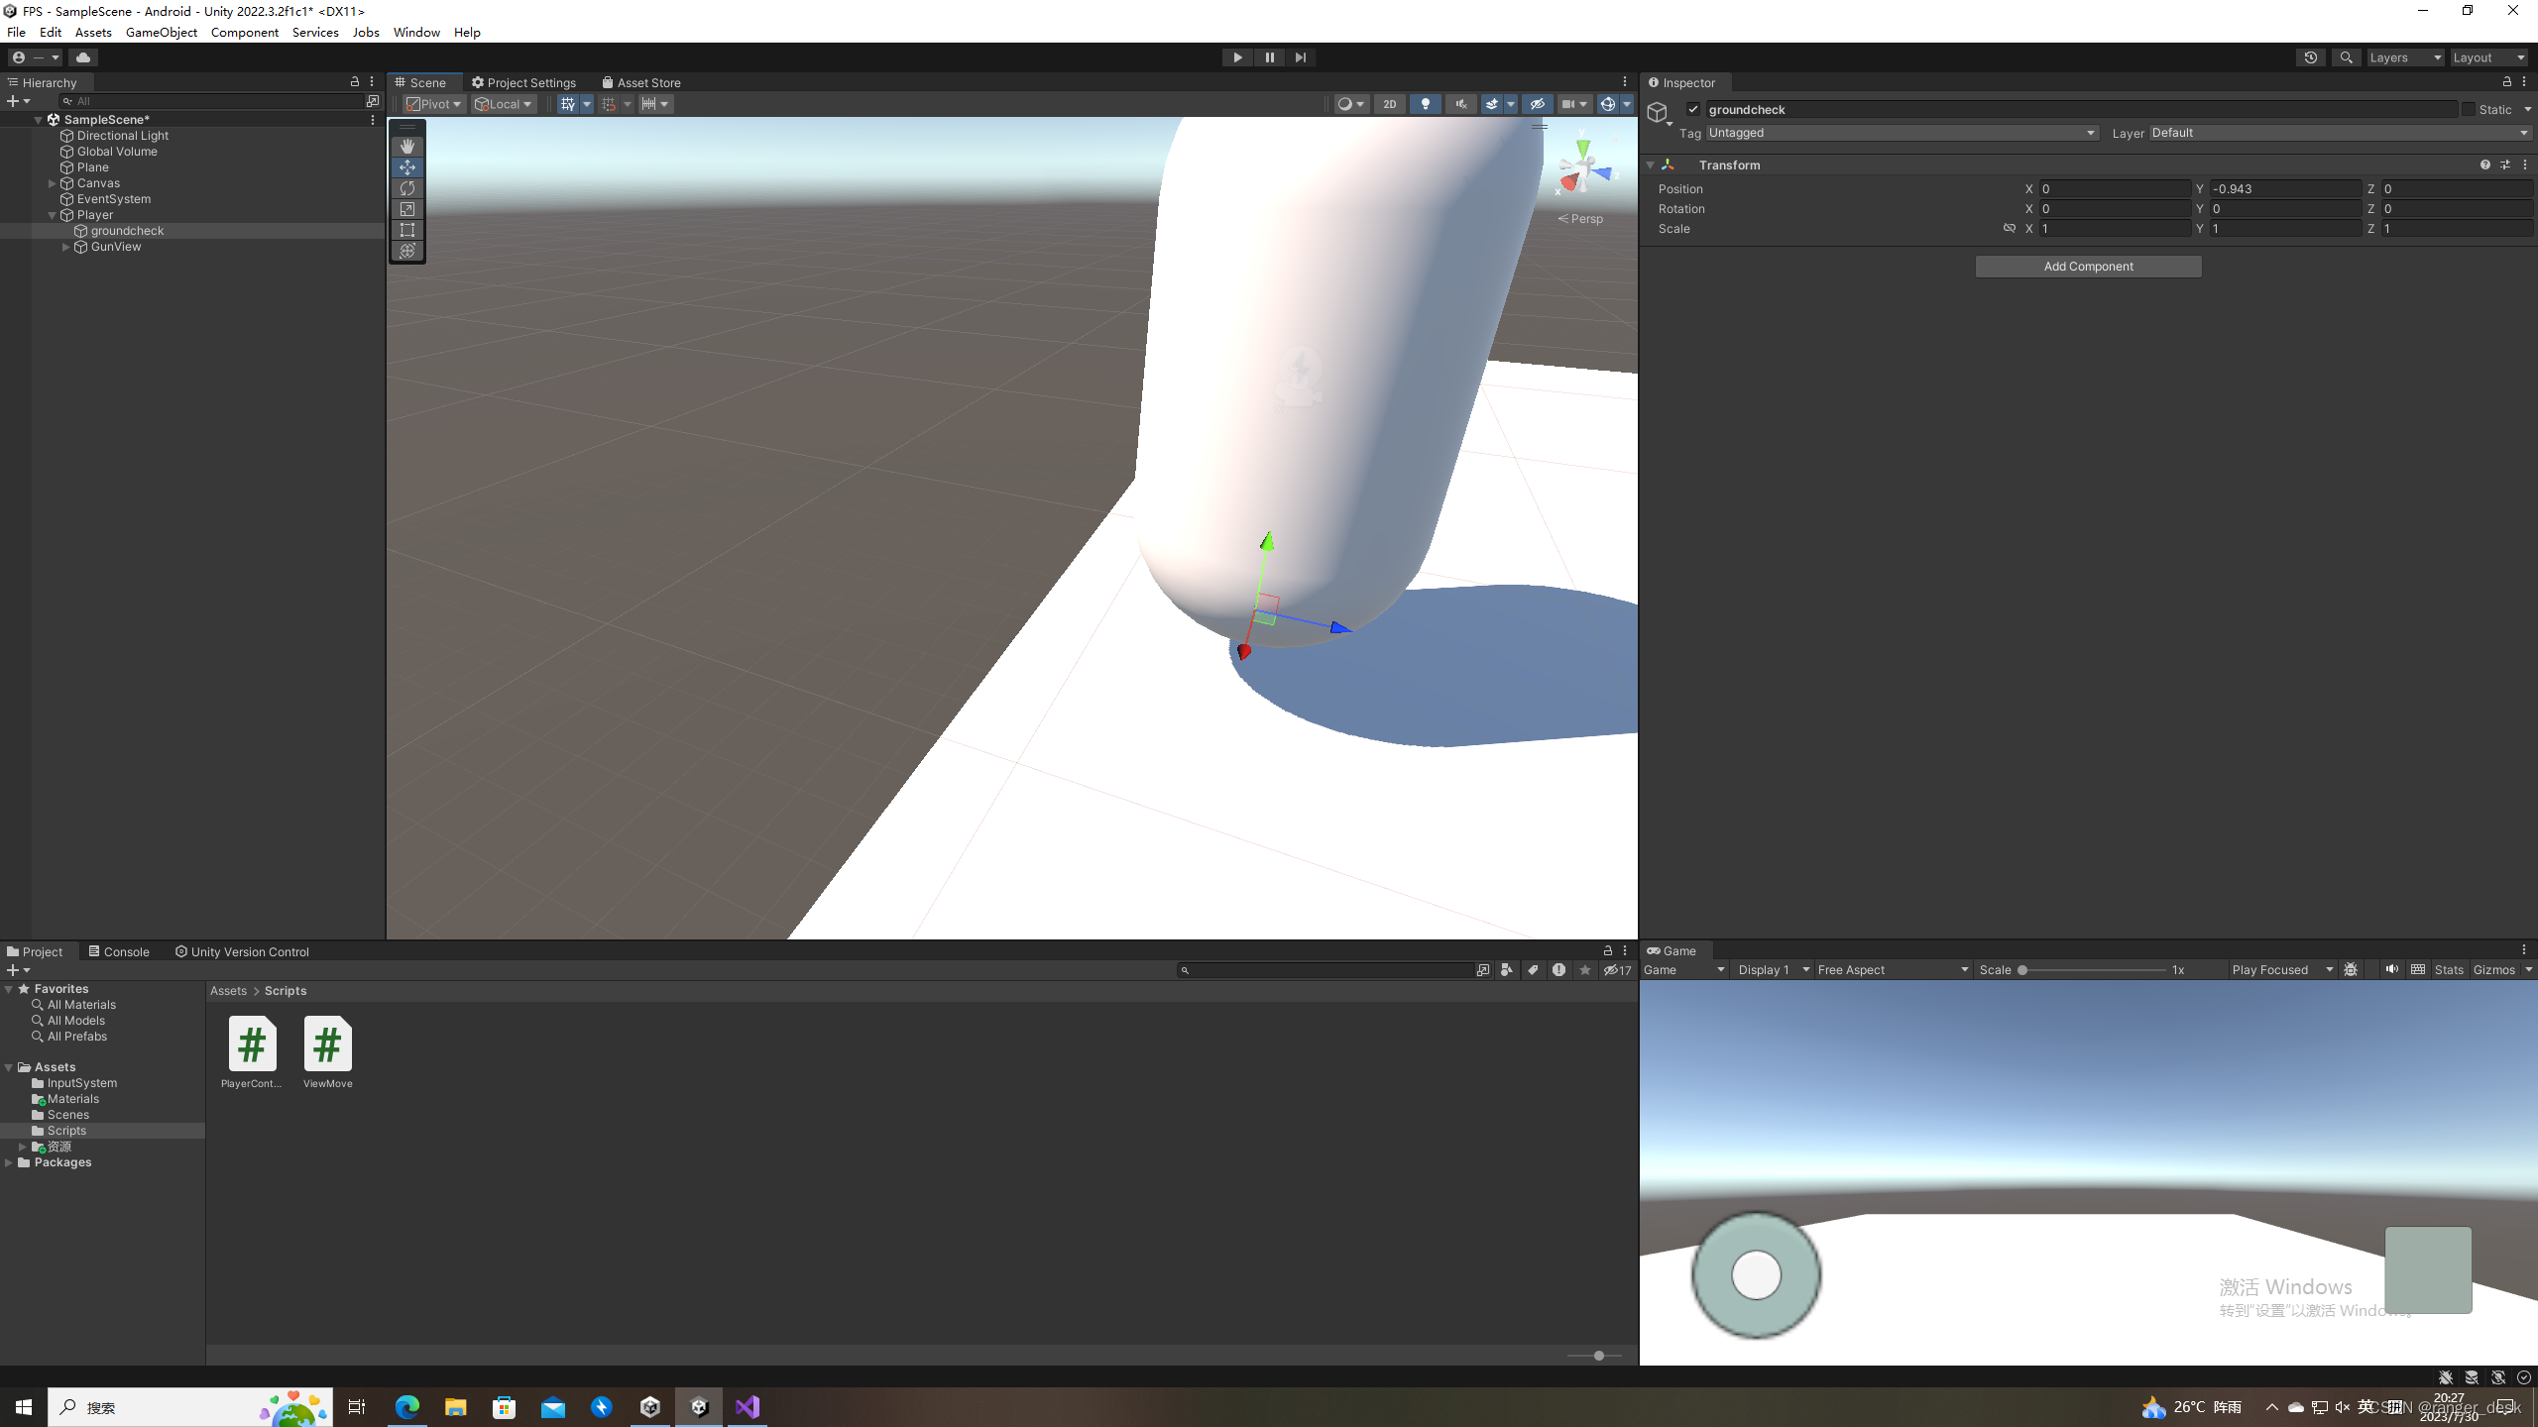Select the Rotate tool
Viewport: 2538px width, 1427px height.
(406, 188)
